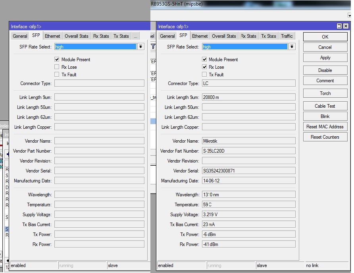Click 'slave' status in right window
Image resolution: width=354 pixels, height=273 pixels.
tap(262, 265)
